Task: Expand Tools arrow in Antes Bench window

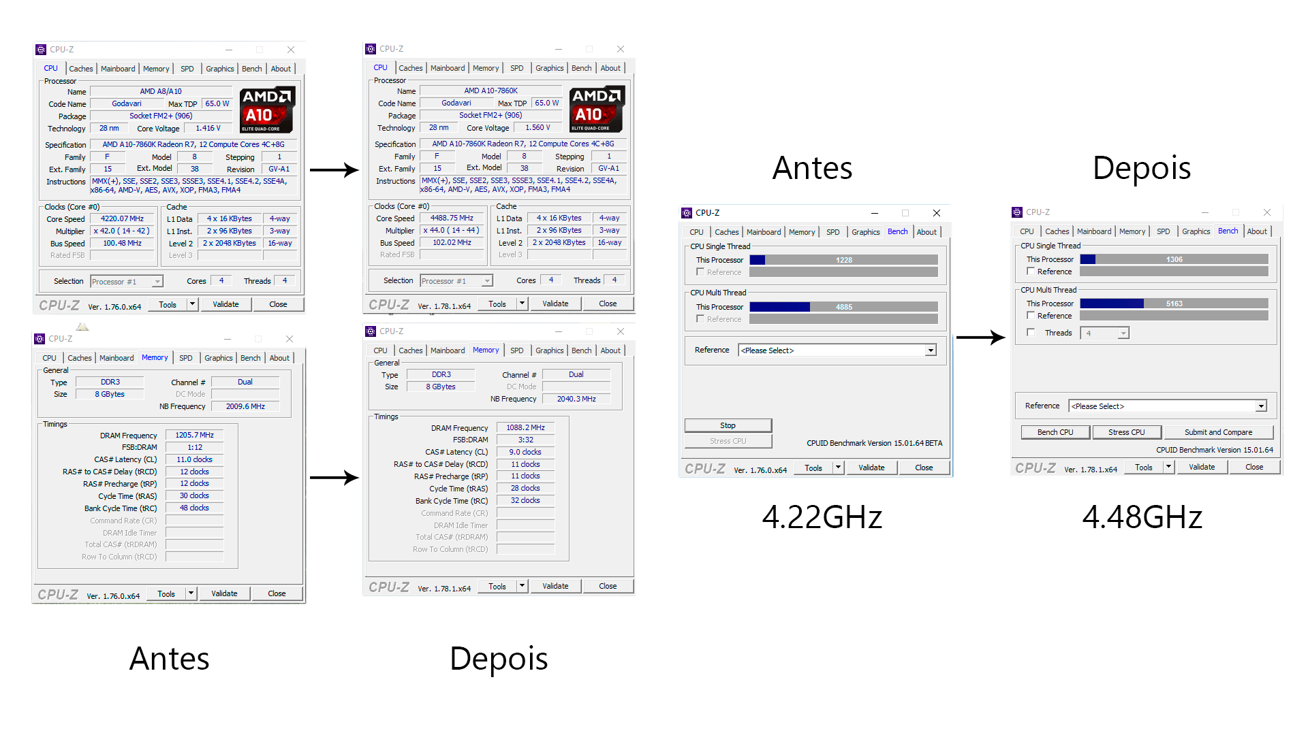Action: pos(839,468)
